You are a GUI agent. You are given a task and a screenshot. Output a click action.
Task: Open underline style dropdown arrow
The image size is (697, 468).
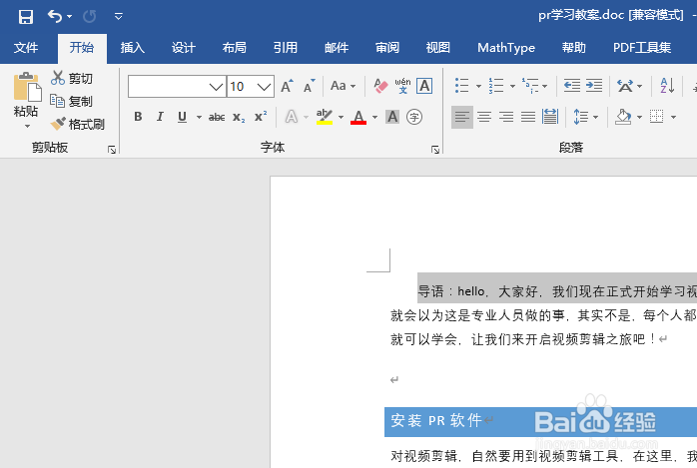tap(199, 117)
